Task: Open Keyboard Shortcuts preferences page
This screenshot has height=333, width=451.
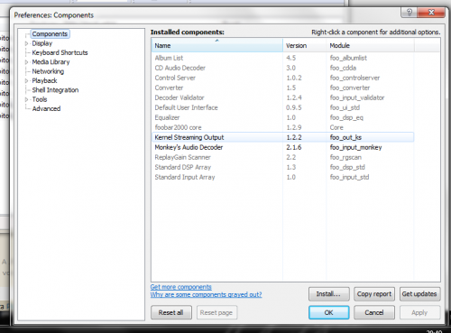Action: (x=60, y=52)
